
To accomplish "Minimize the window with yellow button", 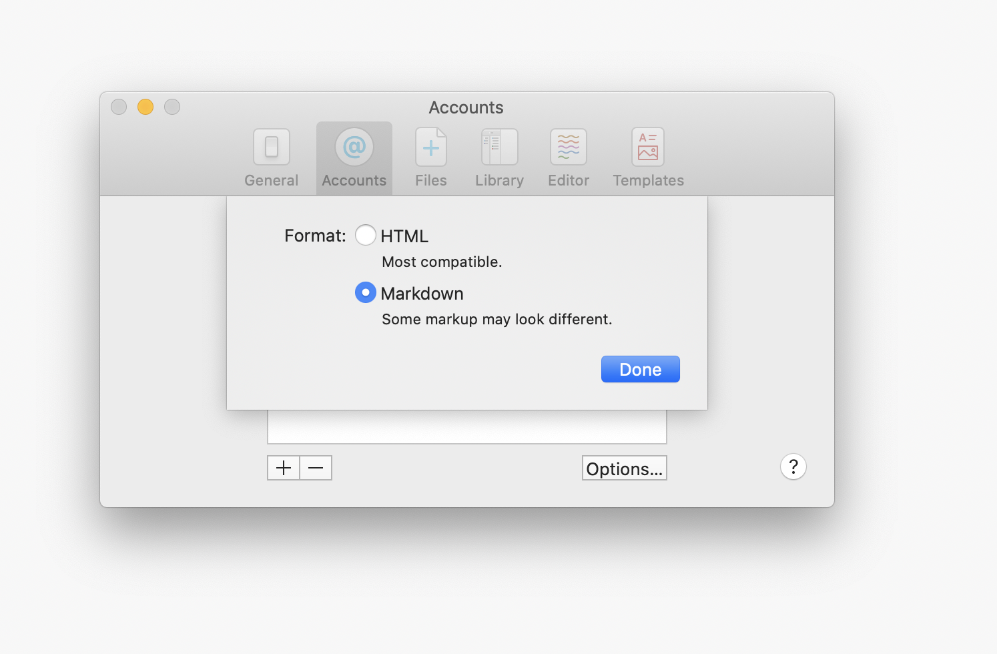I will [x=145, y=107].
